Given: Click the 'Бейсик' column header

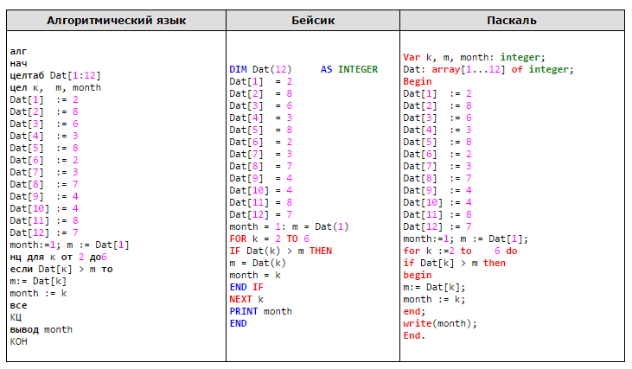Looking at the screenshot, I should (x=313, y=21).
